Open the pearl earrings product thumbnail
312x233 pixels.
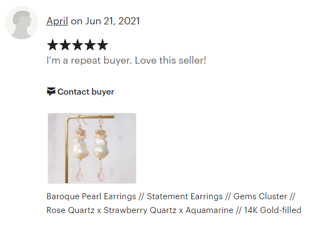click(92, 148)
